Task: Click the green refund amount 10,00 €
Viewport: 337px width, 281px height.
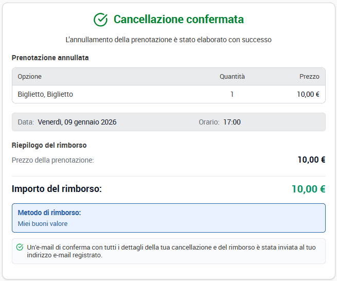Action: (308, 189)
